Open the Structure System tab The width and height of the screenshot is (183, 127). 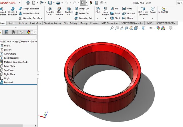(52, 23)
